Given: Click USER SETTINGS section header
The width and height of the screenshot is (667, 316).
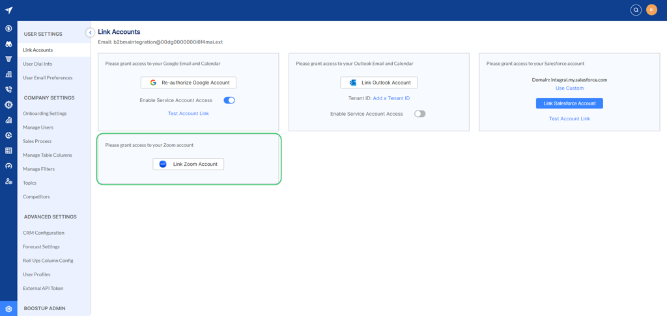Looking at the screenshot, I should (x=43, y=34).
